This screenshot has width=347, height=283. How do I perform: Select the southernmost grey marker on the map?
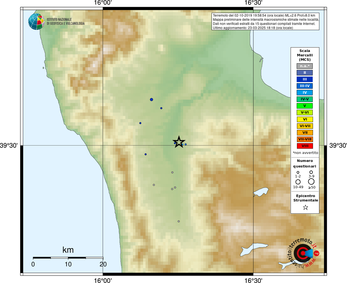click(179, 221)
